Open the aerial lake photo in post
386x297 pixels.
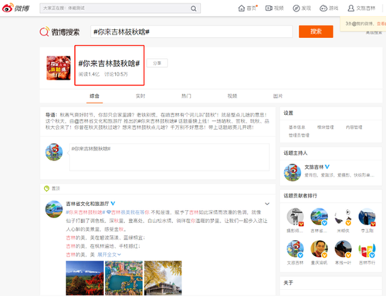[x=124, y=278]
